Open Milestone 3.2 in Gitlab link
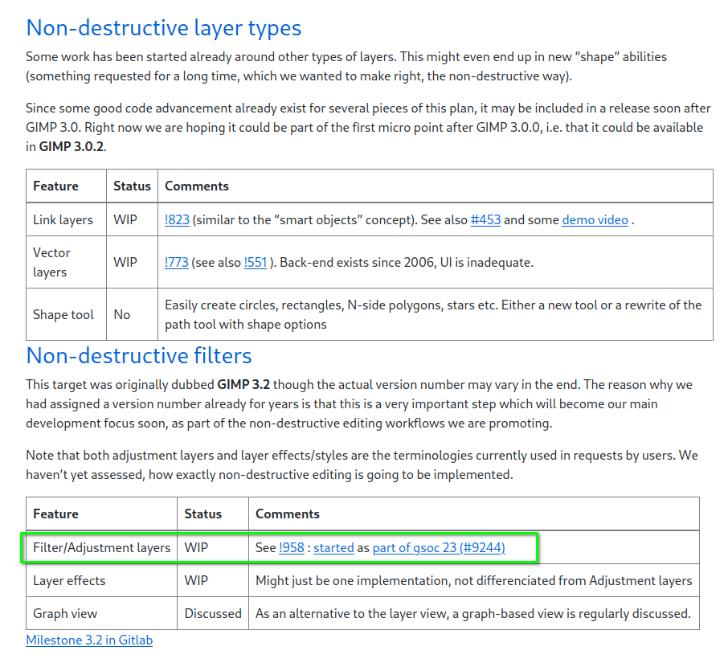 pyautogui.click(x=89, y=640)
